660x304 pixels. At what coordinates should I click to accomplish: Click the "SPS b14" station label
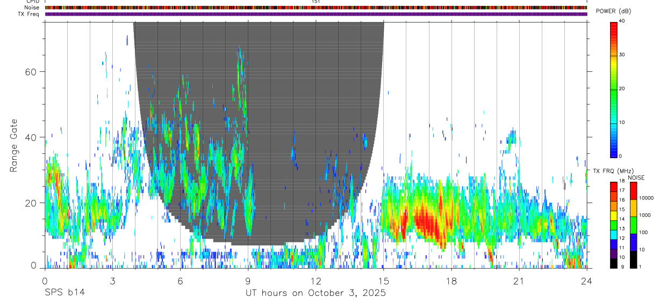coord(64,293)
